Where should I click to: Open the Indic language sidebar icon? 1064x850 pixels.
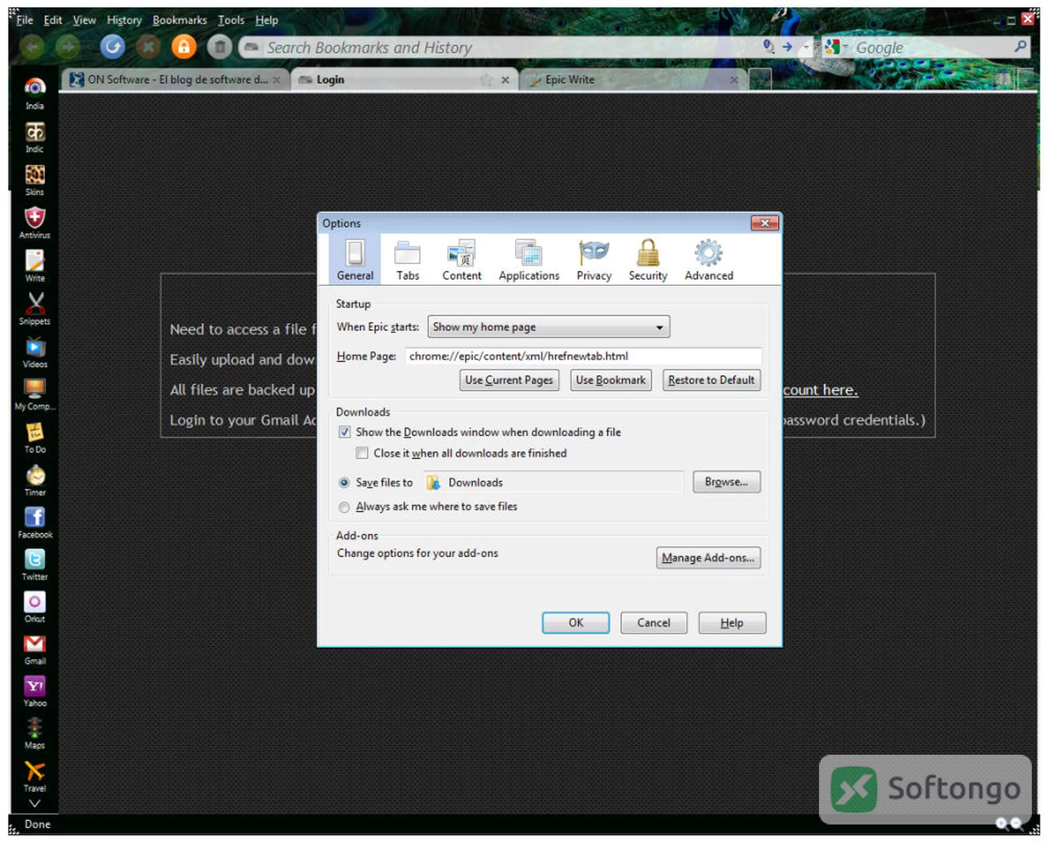pyautogui.click(x=34, y=137)
